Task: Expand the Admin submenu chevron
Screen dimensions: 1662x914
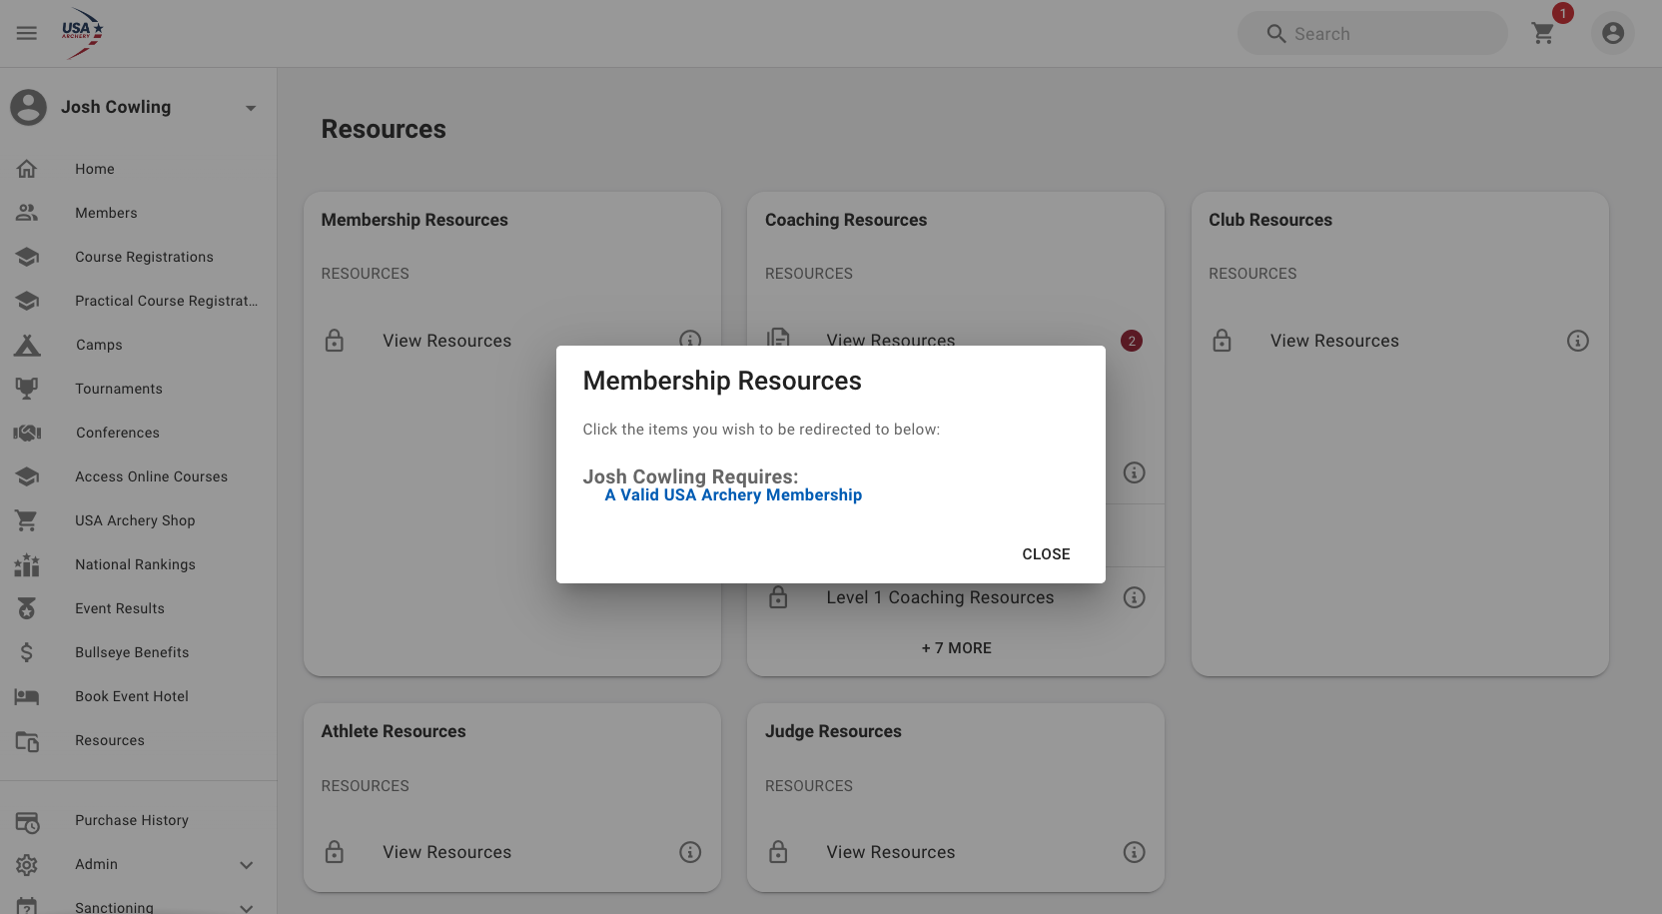Action: [247, 865]
